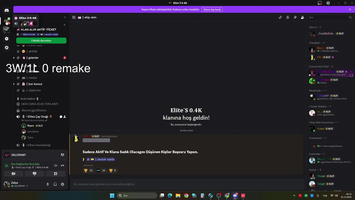This screenshot has width=355, height=200.
Task: Disconnect from voice with hang-up icon
Action: 63,166
